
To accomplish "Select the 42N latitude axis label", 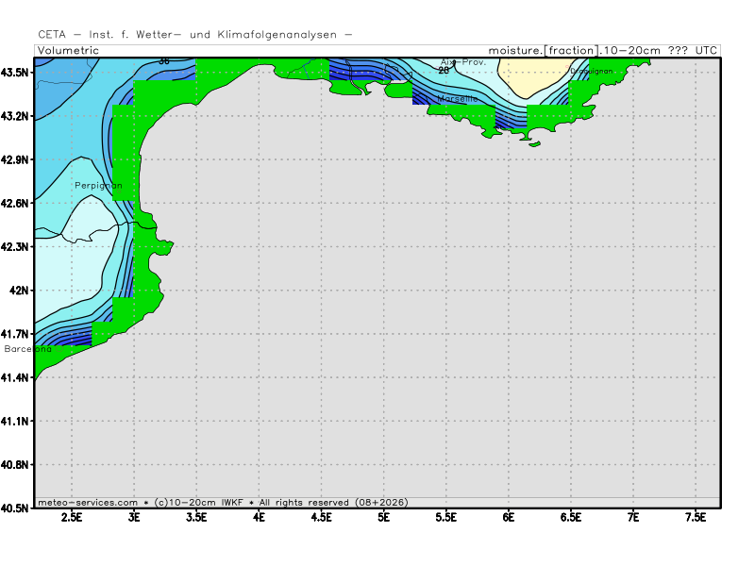I will click(21, 291).
